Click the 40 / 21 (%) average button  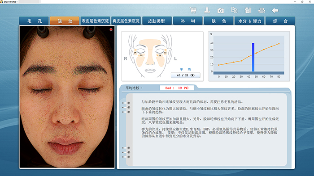(185, 75)
